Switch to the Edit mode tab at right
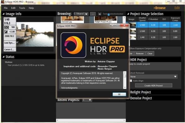This screenshot has height=123, width=185. (x=177, y=8)
